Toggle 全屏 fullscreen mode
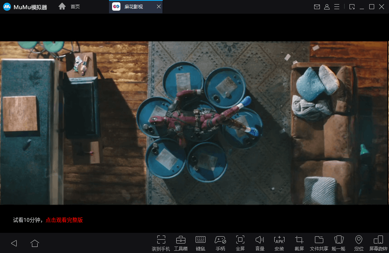The image size is (389, 253). (240, 240)
